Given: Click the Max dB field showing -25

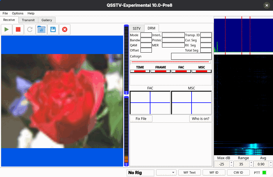Looking at the screenshot, I should (222, 164).
